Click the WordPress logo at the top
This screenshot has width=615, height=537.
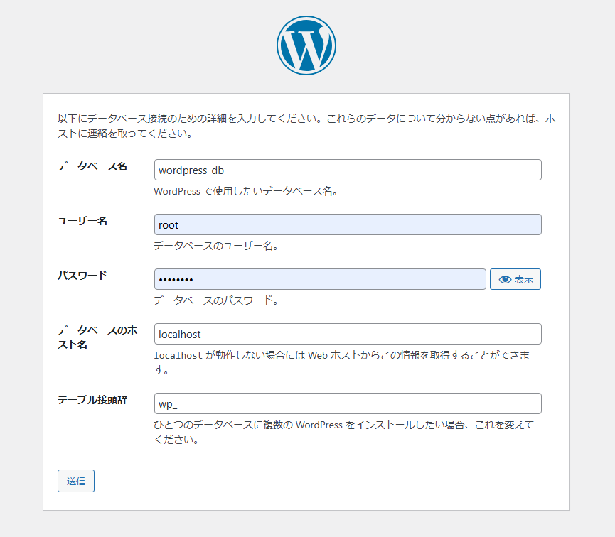pyautogui.click(x=306, y=45)
